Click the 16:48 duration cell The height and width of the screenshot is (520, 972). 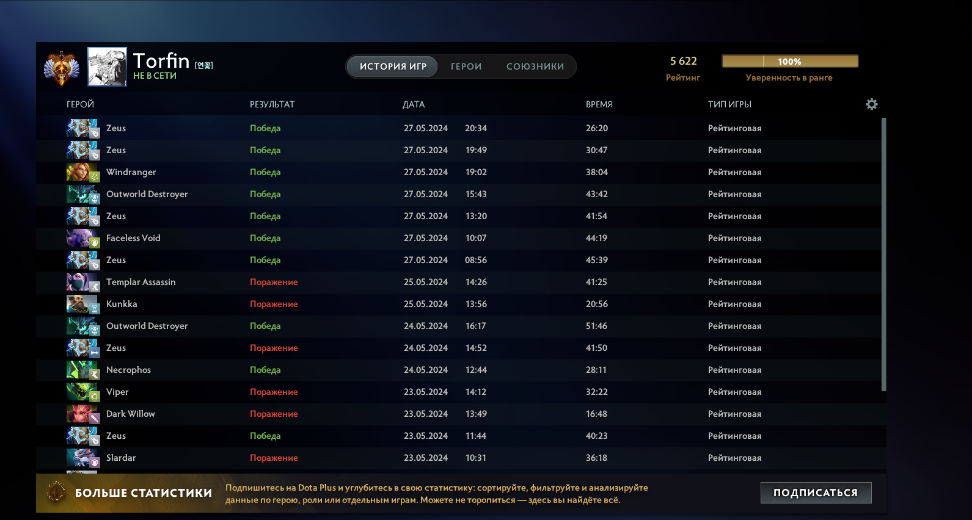pyautogui.click(x=597, y=414)
